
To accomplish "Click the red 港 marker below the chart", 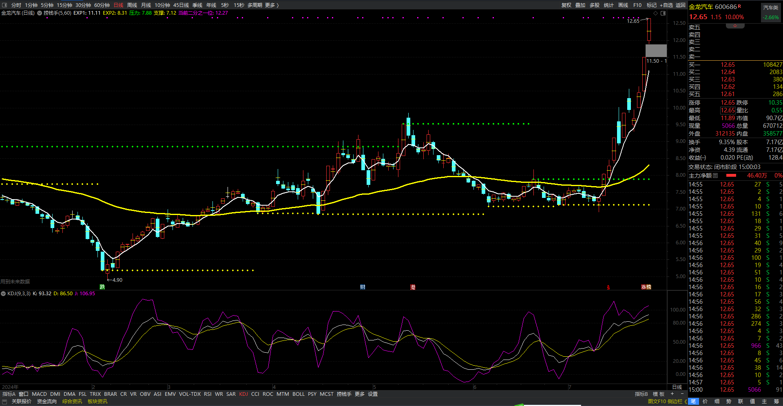I will click(413, 287).
